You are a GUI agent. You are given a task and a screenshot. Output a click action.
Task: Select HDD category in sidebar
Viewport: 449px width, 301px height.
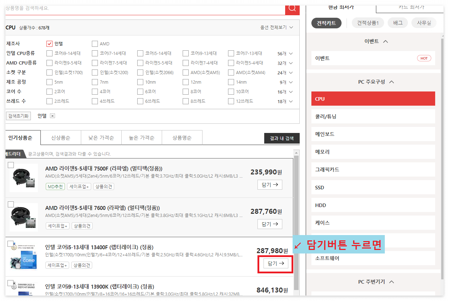click(x=373, y=205)
